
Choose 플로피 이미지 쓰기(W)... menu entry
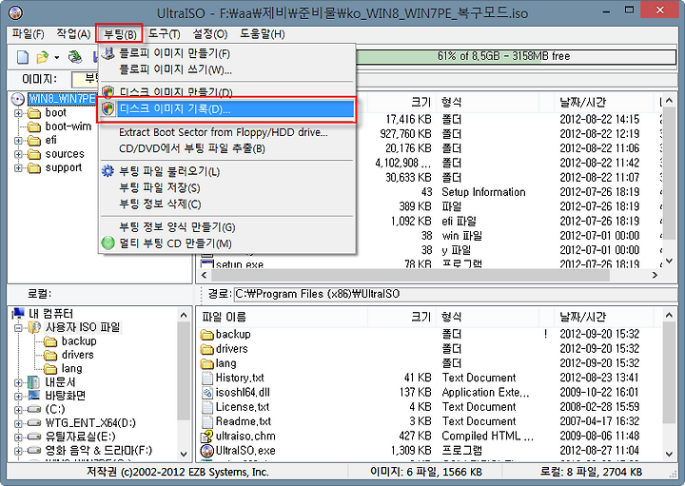[227, 69]
